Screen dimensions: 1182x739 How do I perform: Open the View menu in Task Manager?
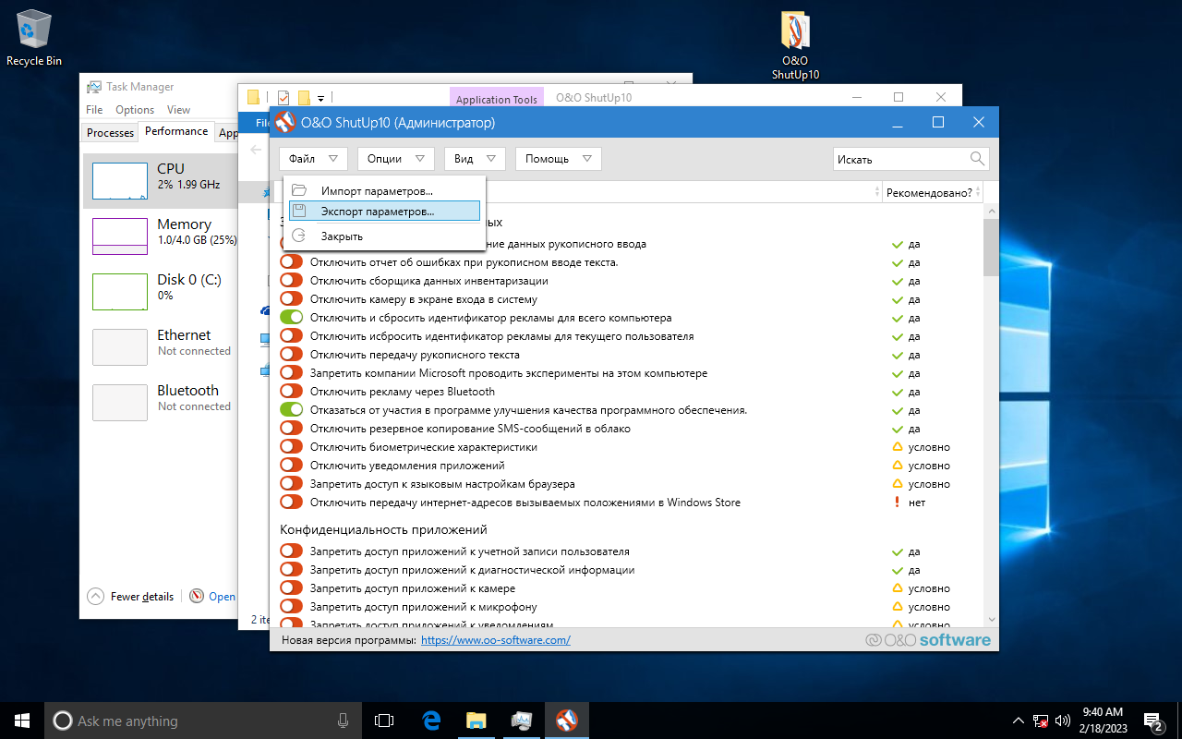pos(178,110)
